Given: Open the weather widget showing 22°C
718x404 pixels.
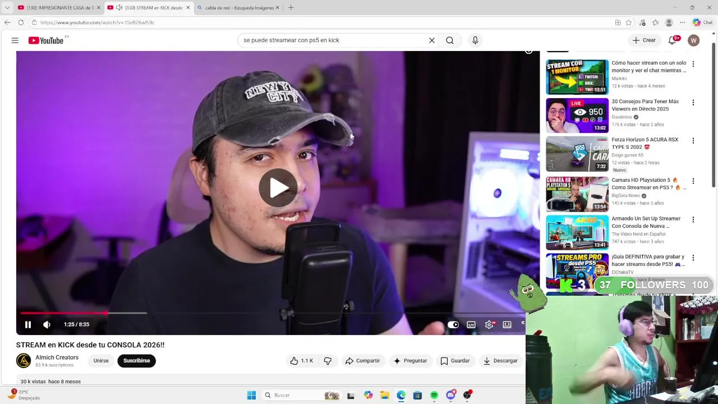Looking at the screenshot, I should pyautogui.click(x=25, y=395).
